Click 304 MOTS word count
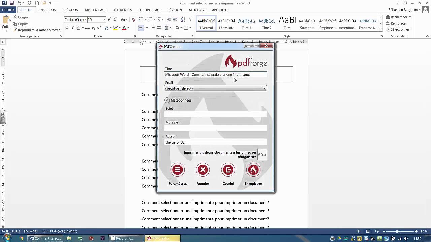Viewport: 431px width, 242px height. pos(31,231)
